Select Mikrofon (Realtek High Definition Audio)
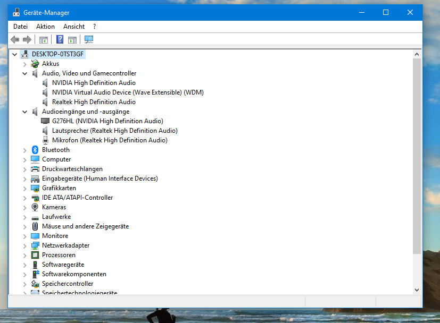The width and height of the screenshot is (440, 323). click(110, 140)
